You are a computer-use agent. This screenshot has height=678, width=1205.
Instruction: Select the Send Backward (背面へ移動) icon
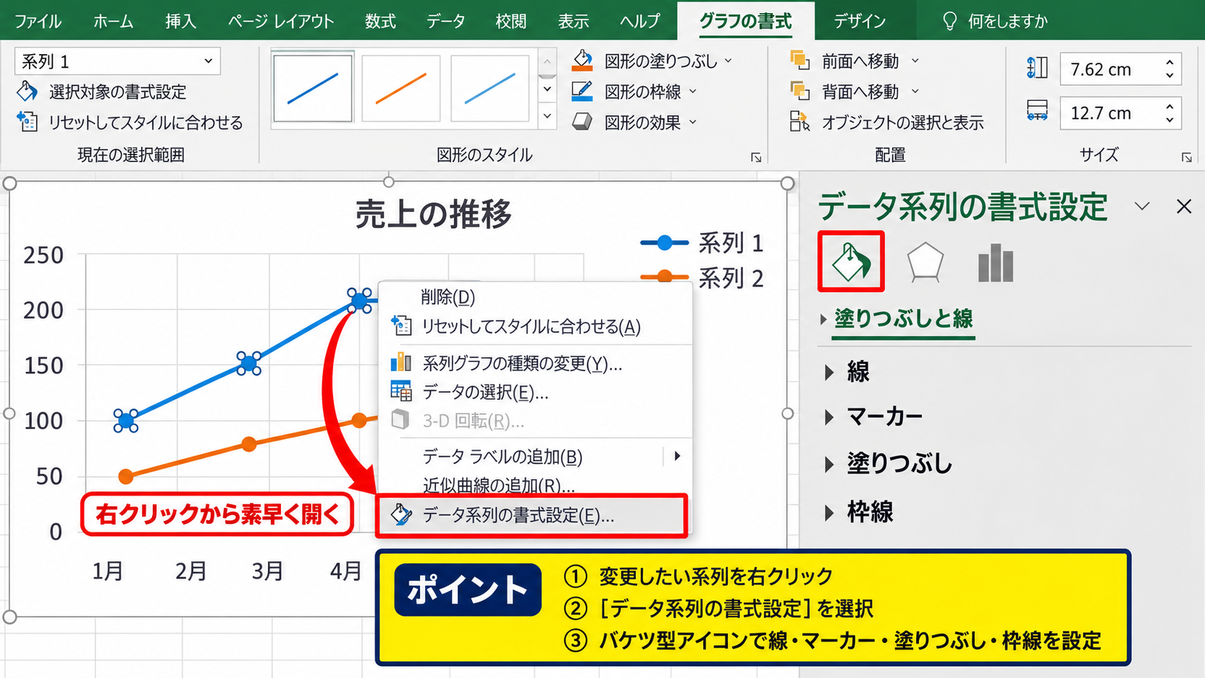coord(800,91)
